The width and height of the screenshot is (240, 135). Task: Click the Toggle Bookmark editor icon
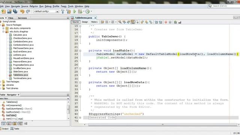tap(151, 22)
